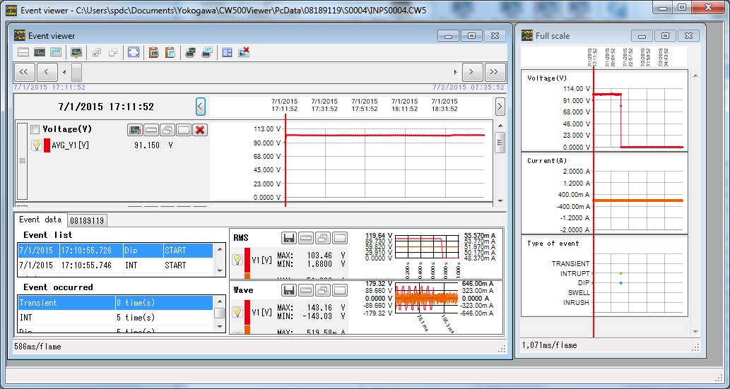Click the blue window tile layout icon
The image size is (730, 389).
coord(227,52)
